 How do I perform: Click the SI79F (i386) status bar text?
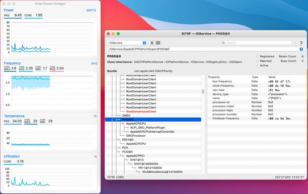coord(115,177)
